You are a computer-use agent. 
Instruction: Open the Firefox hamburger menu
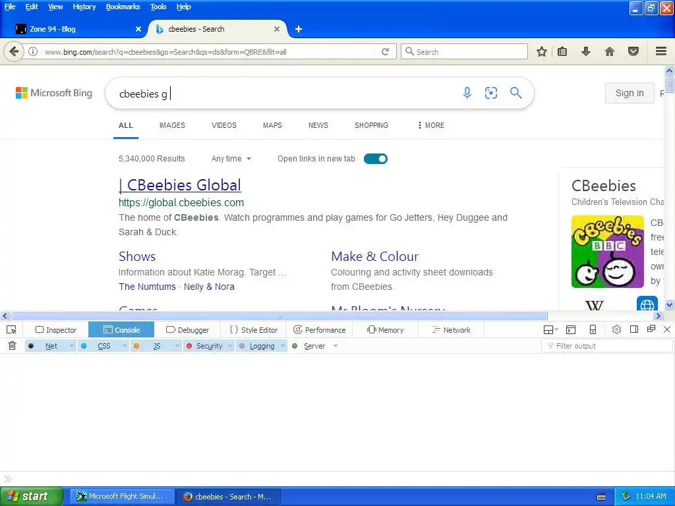661,51
